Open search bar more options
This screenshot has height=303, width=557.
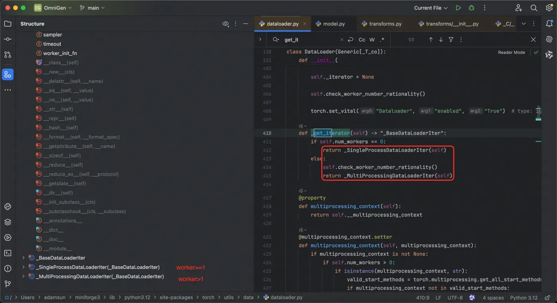click(461, 40)
